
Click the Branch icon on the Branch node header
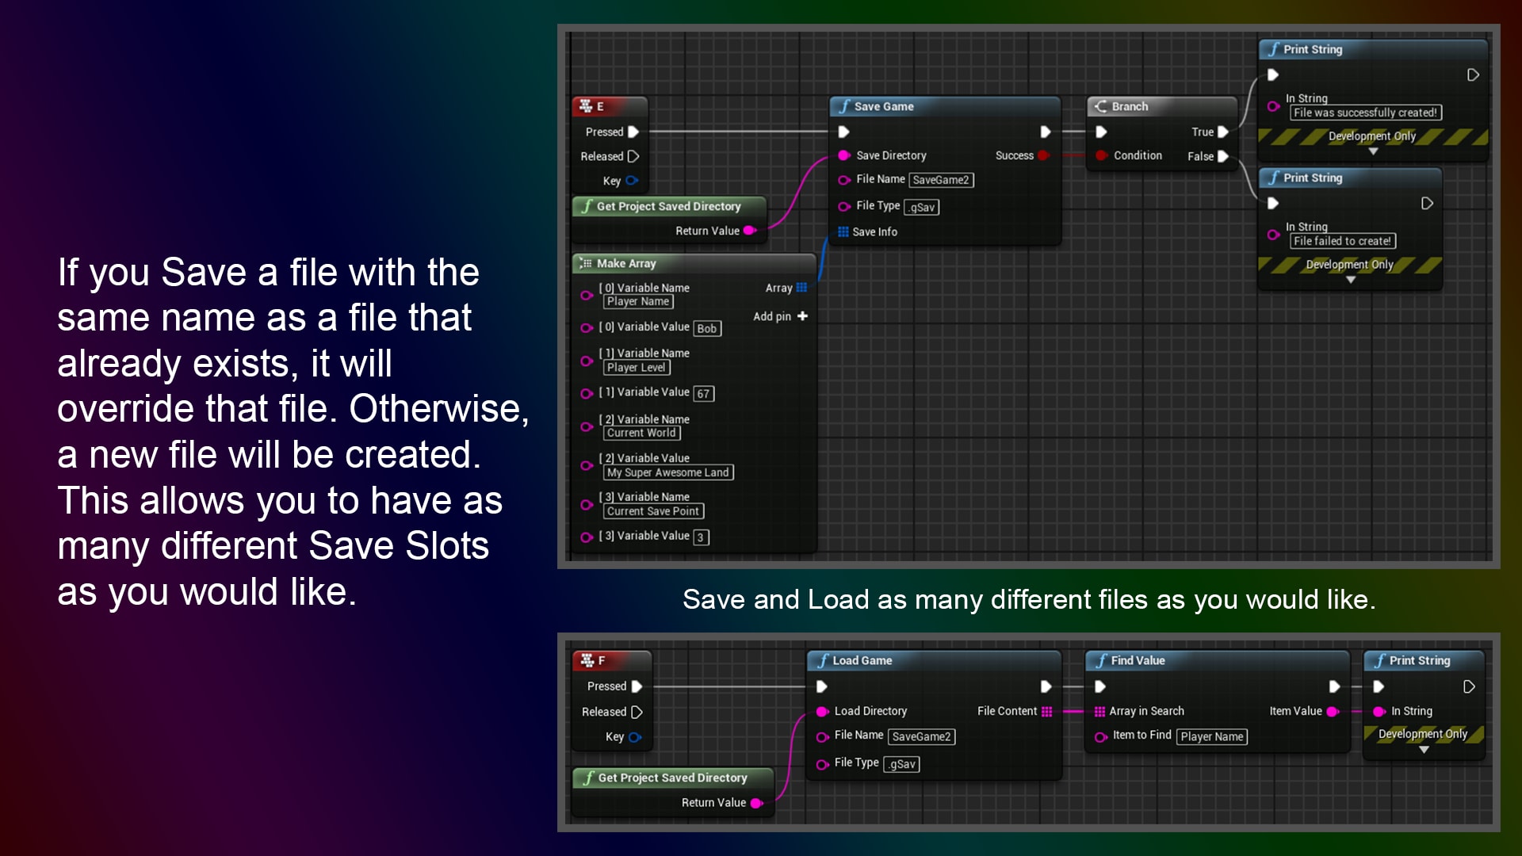1100,105
